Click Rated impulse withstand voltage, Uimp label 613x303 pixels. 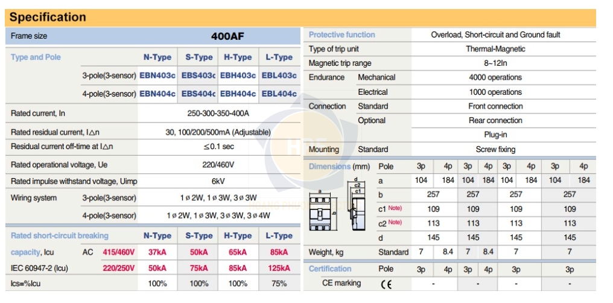[x=74, y=182]
